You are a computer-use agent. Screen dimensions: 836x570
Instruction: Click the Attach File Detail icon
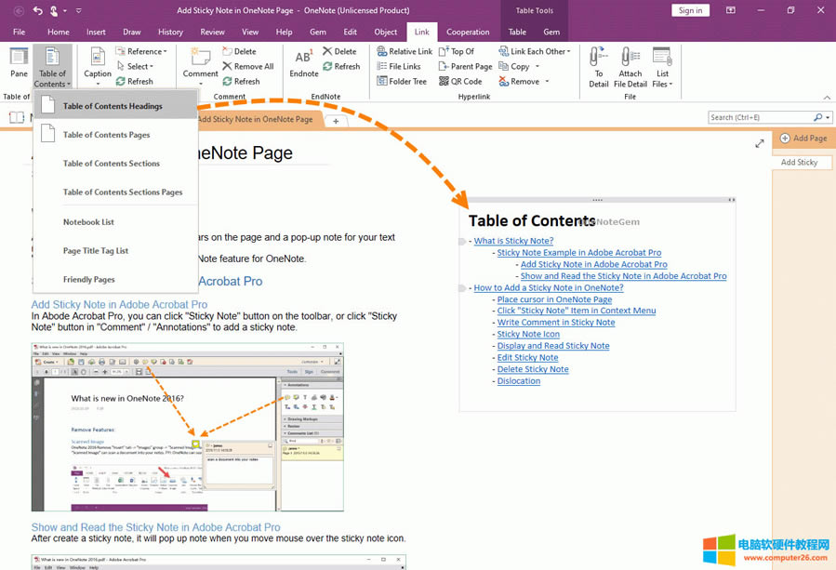tap(630, 65)
